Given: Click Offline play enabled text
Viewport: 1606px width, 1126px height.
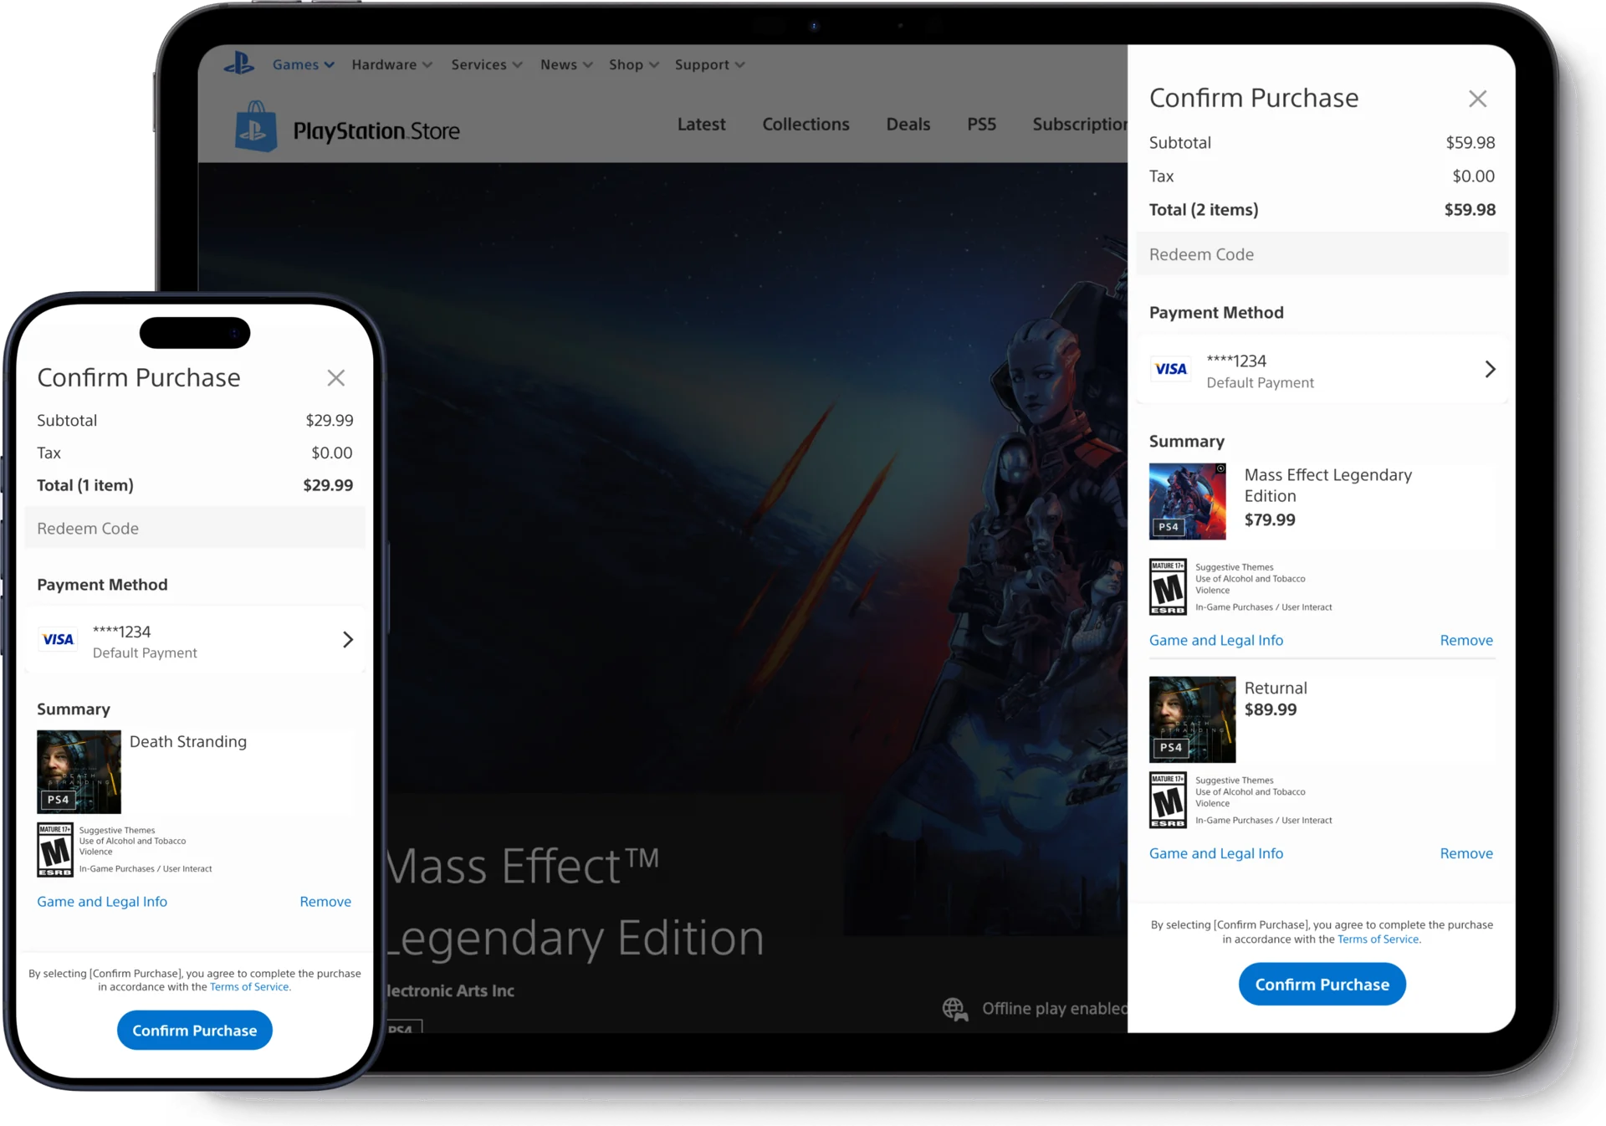Looking at the screenshot, I should [x=1054, y=1009].
